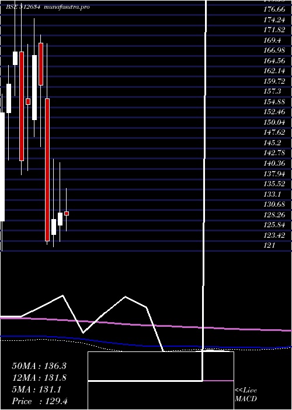Viewport: 292px width, 410px height.
Task: Select the 125.84 price axis label
Action: coord(274,224)
